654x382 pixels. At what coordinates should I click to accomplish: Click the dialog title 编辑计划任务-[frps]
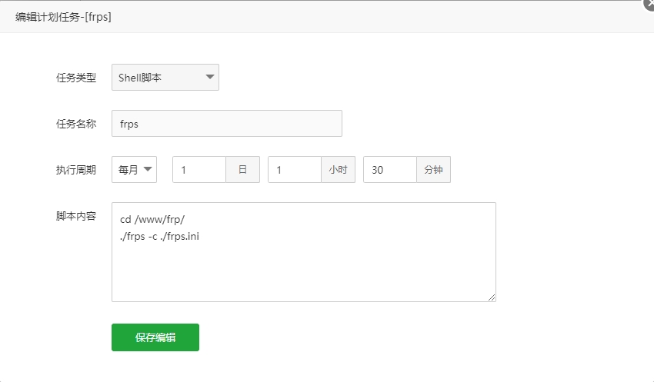tap(63, 17)
